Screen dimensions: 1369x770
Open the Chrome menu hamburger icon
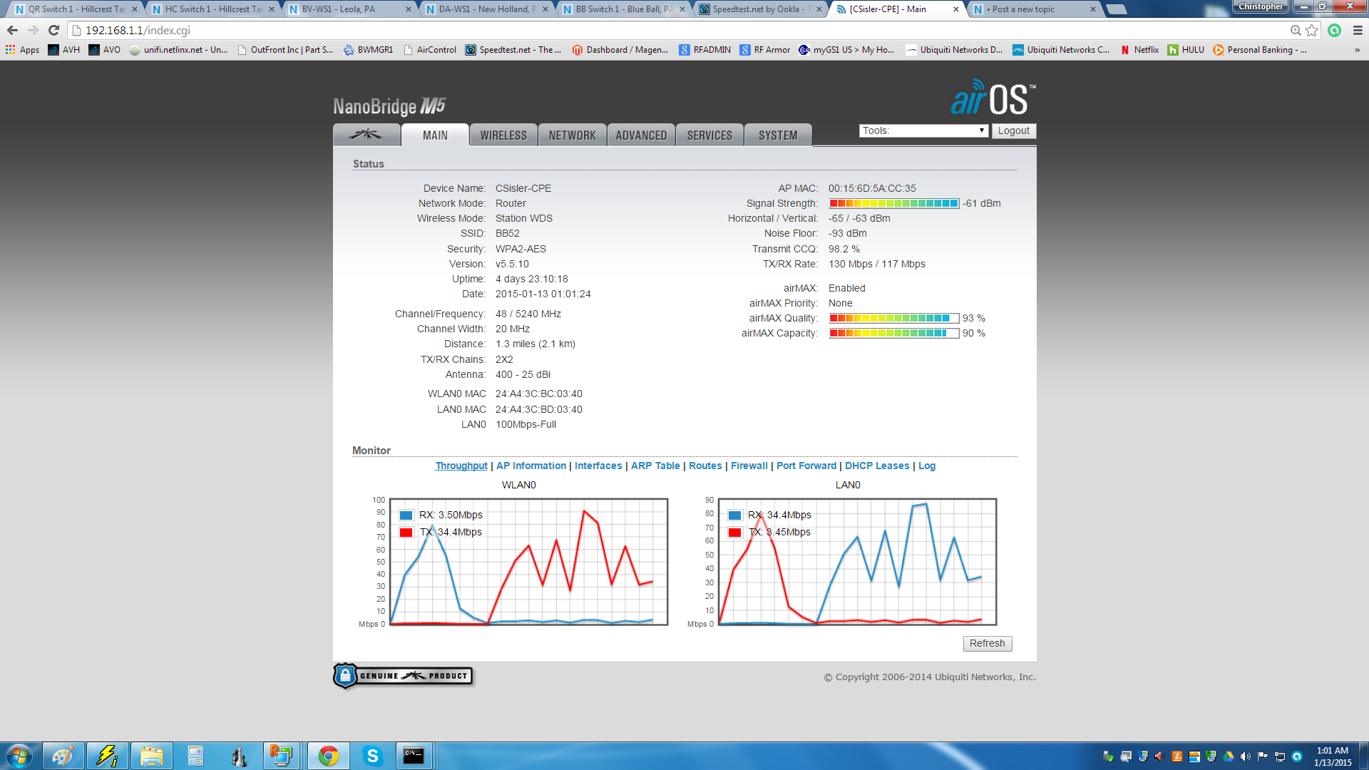1358,30
